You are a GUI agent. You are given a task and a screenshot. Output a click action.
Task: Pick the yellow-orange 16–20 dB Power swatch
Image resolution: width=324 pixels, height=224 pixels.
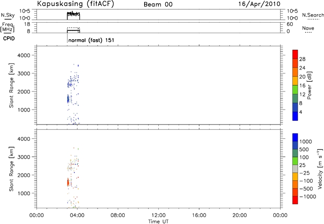295,81
